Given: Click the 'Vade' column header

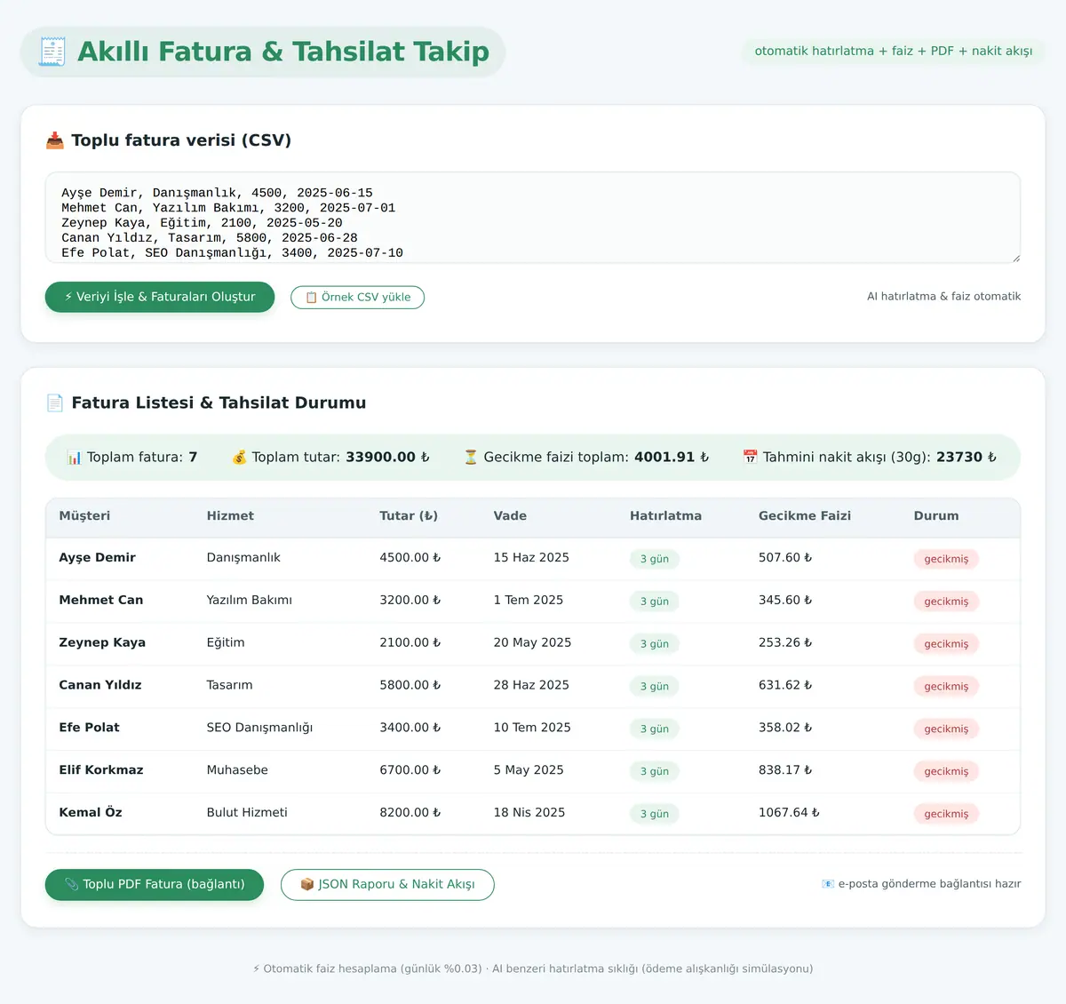Looking at the screenshot, I should coord(510,516).
